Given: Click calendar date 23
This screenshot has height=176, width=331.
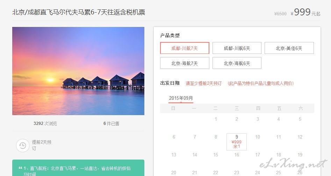Looking at the screenshot, I should tap(236, 173).
